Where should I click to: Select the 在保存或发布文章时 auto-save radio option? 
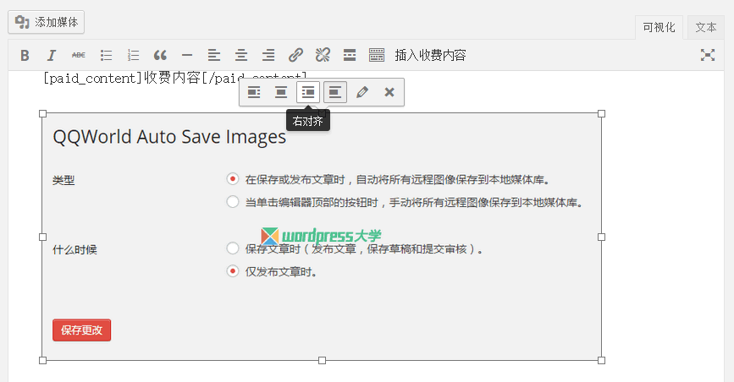(x=233, y=179)
